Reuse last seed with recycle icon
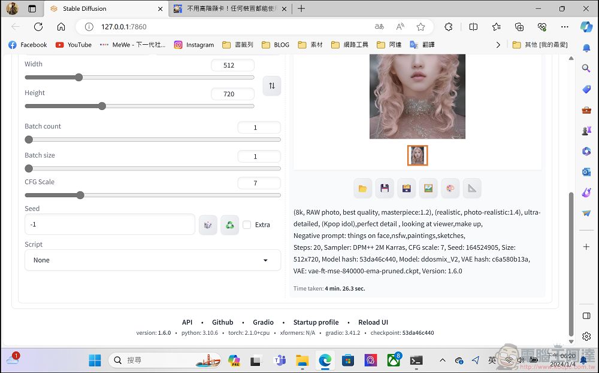 tap(229, 225)
